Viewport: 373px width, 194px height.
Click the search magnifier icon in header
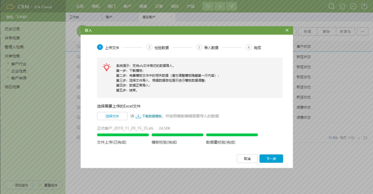click(x=332, y=6)
